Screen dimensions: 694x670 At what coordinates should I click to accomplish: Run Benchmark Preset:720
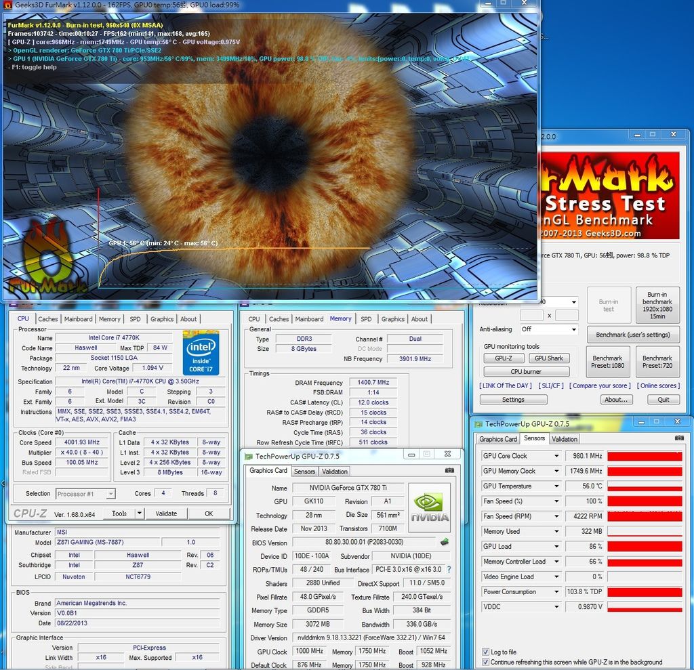pos(657,362)
